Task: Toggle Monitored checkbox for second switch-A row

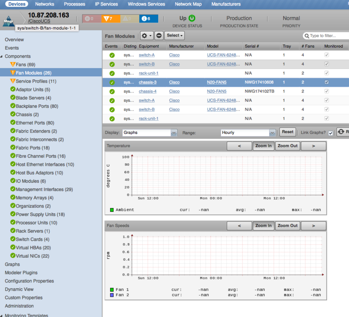Action: (x=326, y=100)
